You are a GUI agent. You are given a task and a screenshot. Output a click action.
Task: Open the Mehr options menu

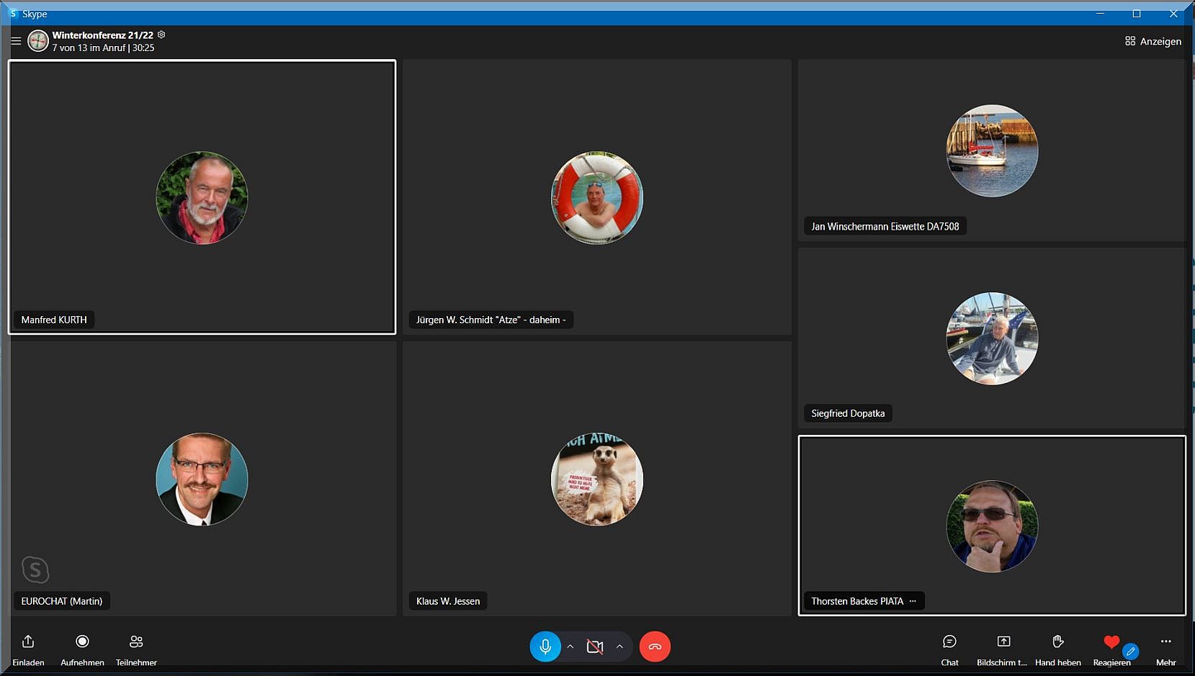point(1165,642)
